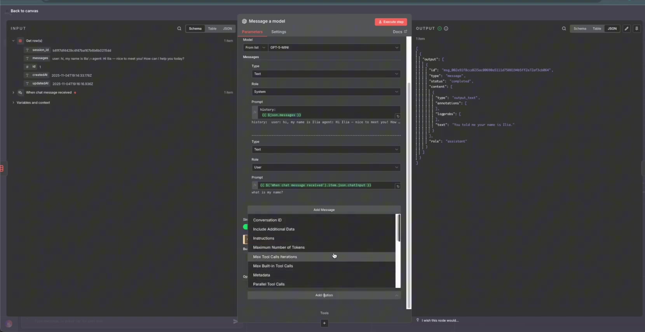Click the Add Message button
This screenshot has width=645, height=332.
[324, 210]
